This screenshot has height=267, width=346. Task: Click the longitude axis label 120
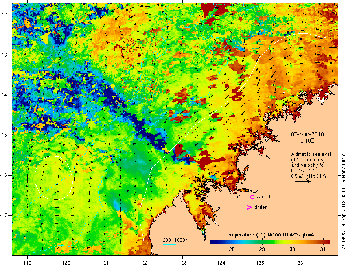click(x=66, y=263)
